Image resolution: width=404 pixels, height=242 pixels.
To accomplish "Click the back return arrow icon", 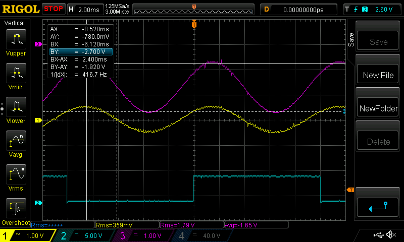I will pyautogui.click(x=378, y=206).
